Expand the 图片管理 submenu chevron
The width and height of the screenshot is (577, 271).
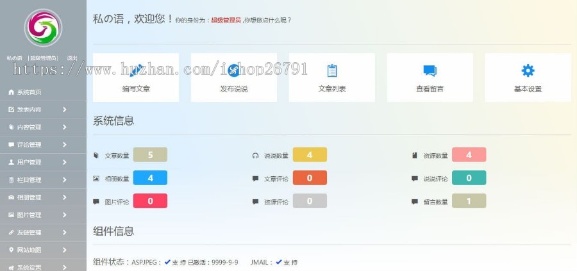coord(64,215)
